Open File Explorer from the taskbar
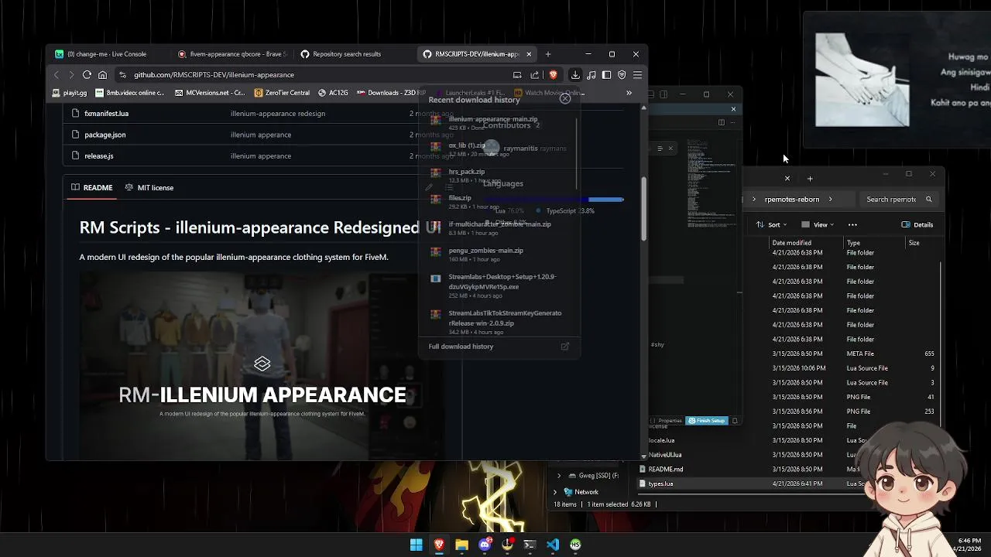Screen dimensions: 991x557 tap(461, 545)
